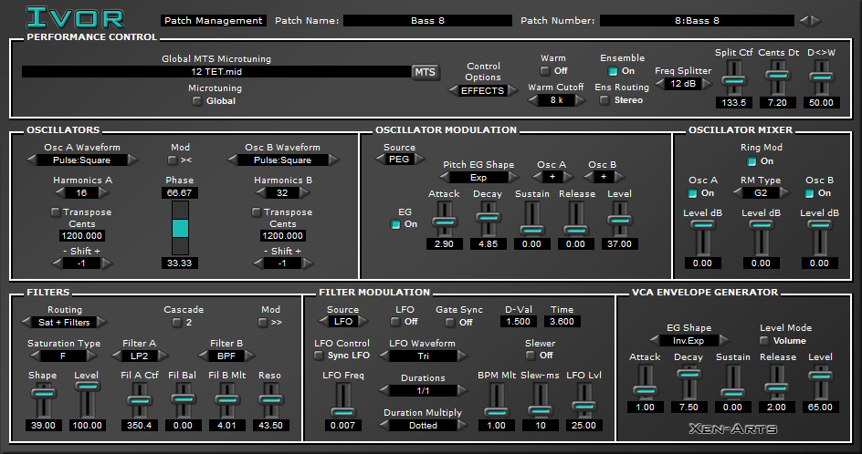Click left arrow of Warm Cutoff 8 k

(x=532, y=100)
